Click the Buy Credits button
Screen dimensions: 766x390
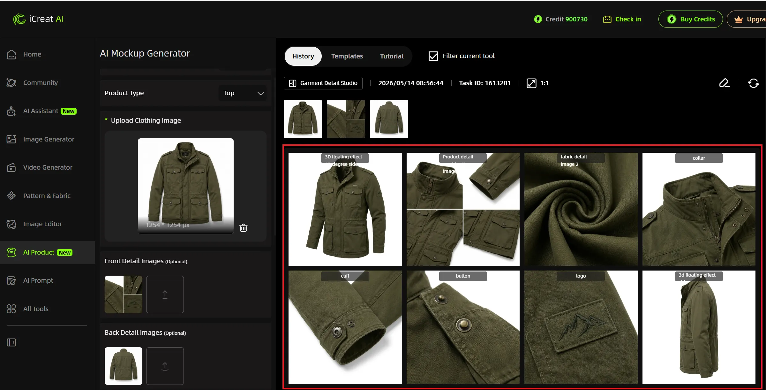coord(690,19)
